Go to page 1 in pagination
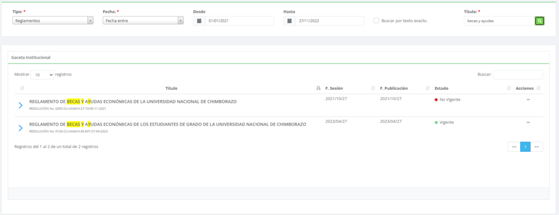The height and width of the screenshot is (215, 559). 525,147
